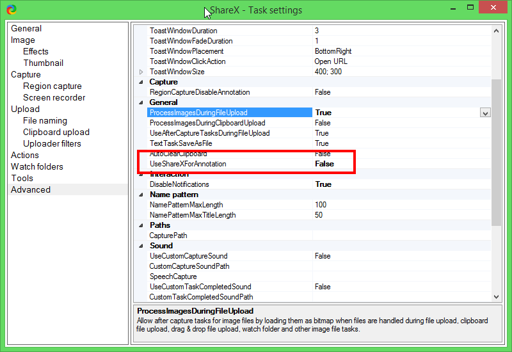Select the CapturePath property
Image resolution: width=512 pixels, height=352 pixels.
tap(168, 236)
